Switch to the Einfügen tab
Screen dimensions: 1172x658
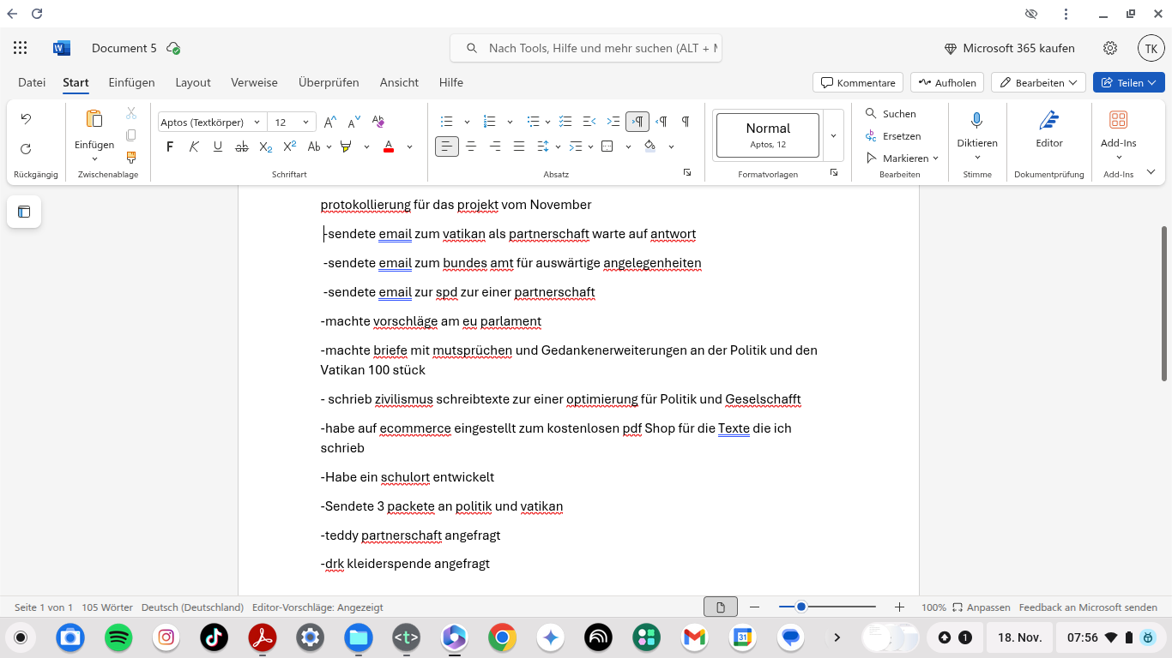[131, 82]
